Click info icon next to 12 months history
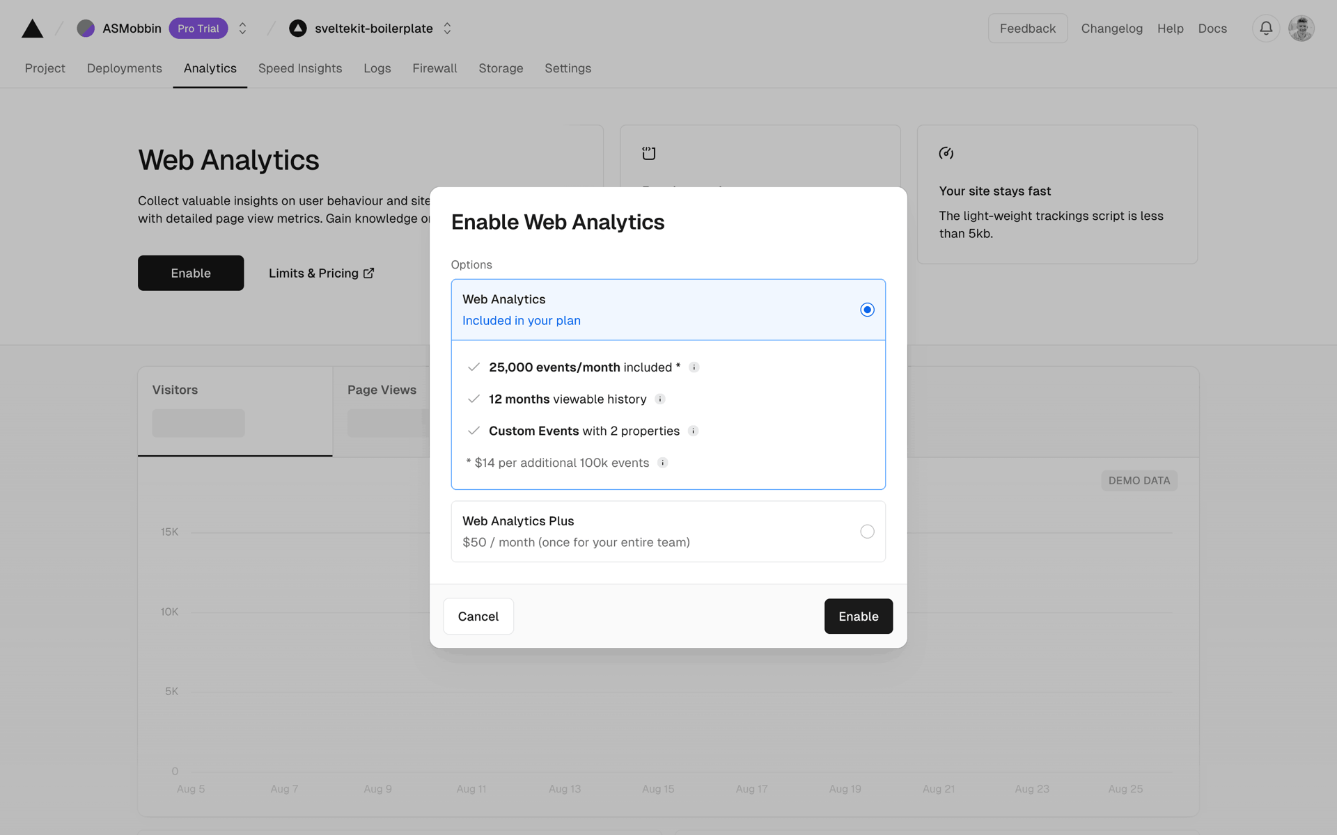Viewport: 1337px width, 835px height. (660, 399)
